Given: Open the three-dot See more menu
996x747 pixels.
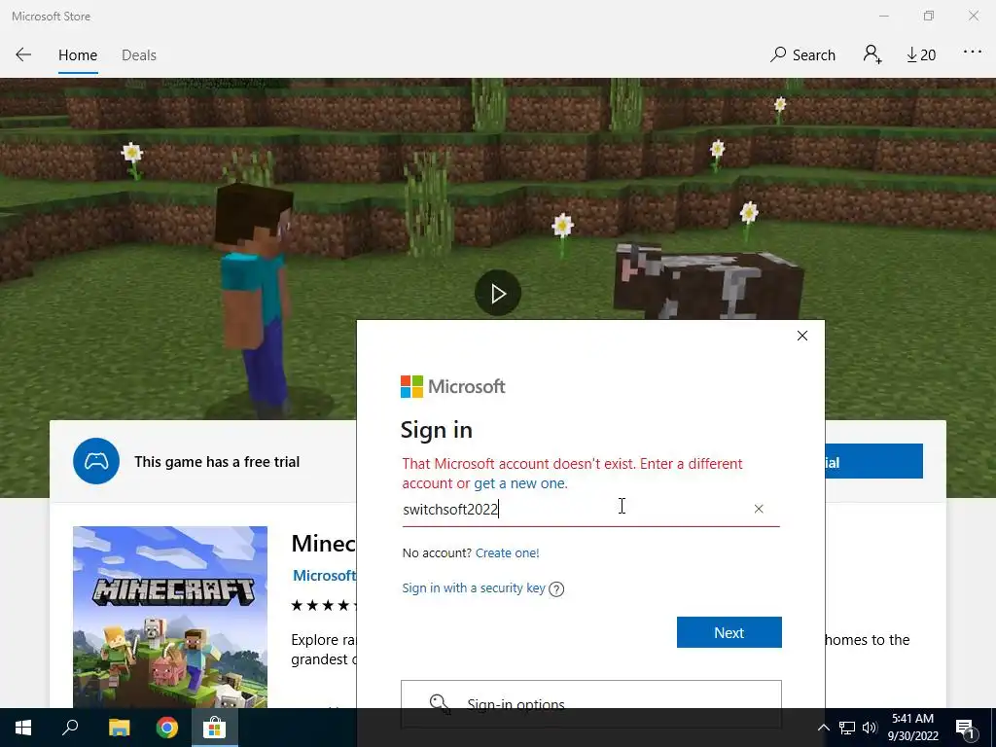Looking at the screenshot, I should [x=972, y=53].
